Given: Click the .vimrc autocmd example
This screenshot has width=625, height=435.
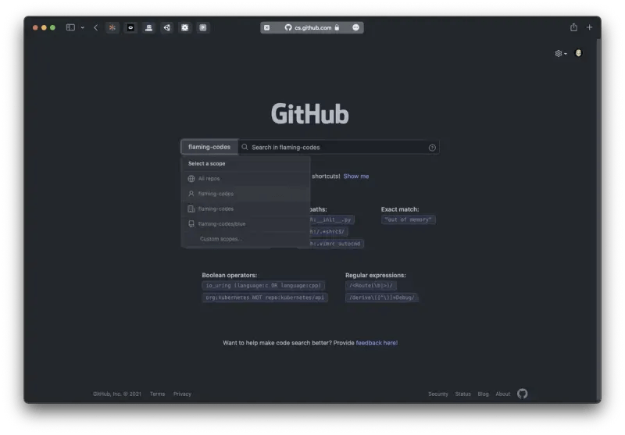Looking at the screenshot, I should (x=337, y=244).
